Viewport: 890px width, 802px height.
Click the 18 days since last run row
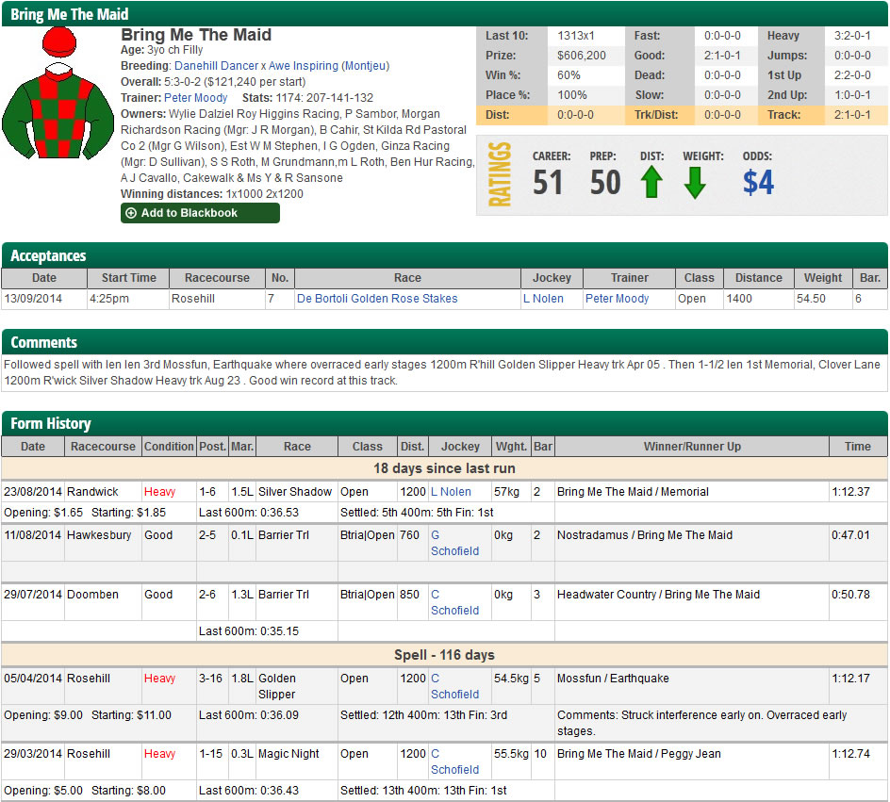(444, 468)
